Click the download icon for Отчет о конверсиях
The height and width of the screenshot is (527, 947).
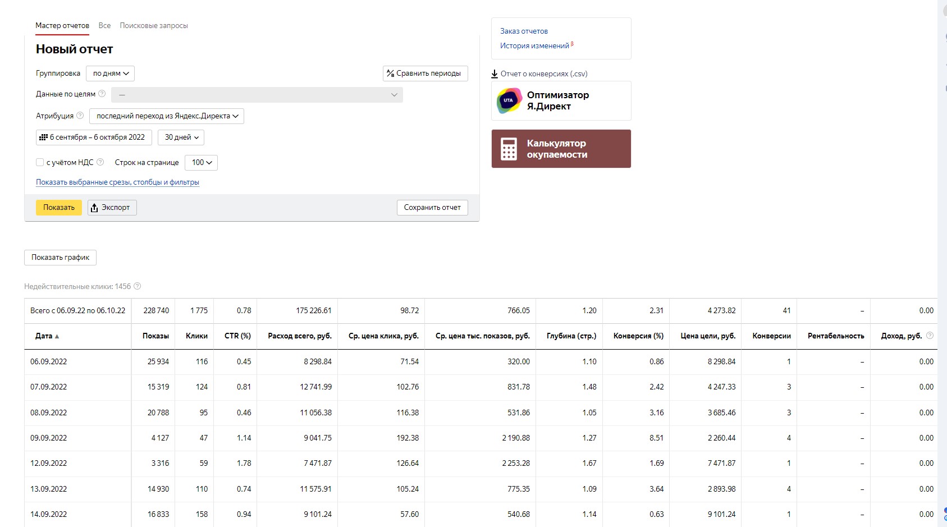coord(495,74)
